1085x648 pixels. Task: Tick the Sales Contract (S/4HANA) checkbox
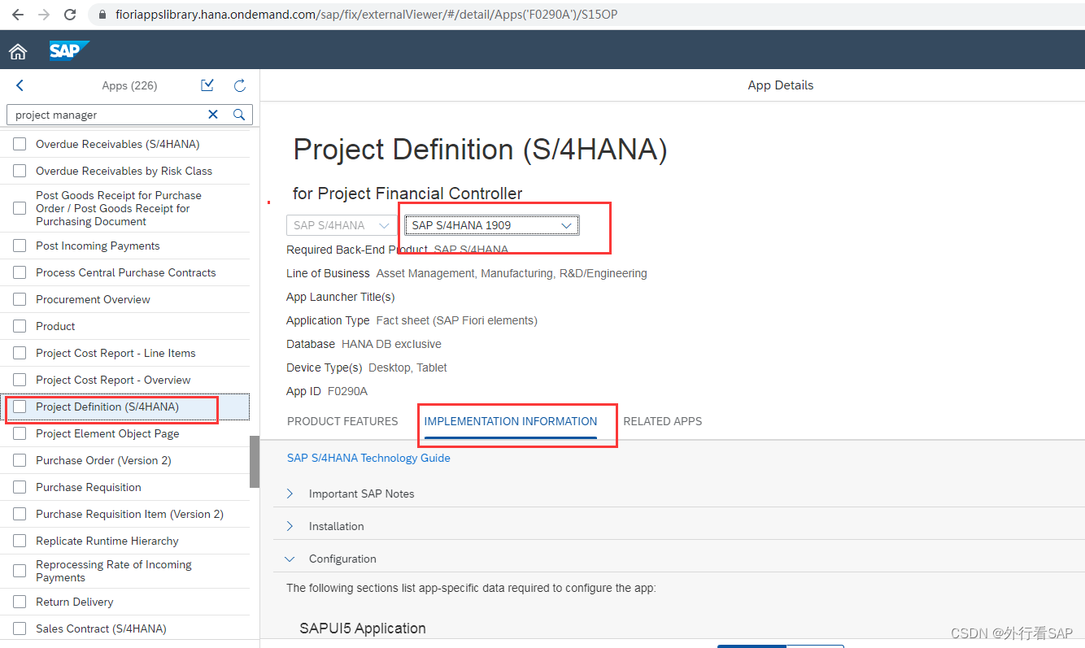(x=20, y=628)
